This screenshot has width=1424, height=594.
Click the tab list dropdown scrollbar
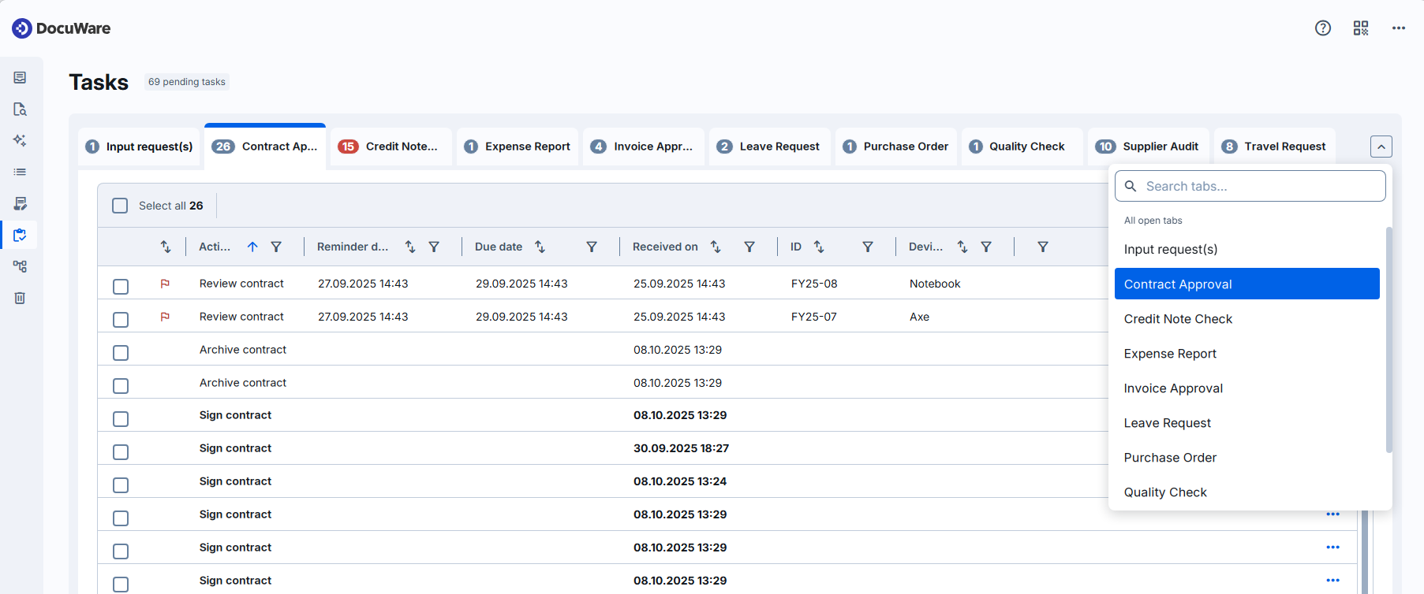pyautogui.click(x=1388, y=340)
